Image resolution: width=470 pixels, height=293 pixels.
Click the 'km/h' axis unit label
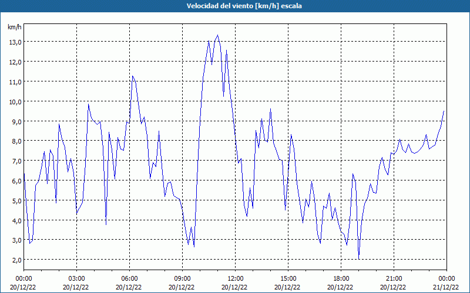pyautogui.click(x=15, y=27)
